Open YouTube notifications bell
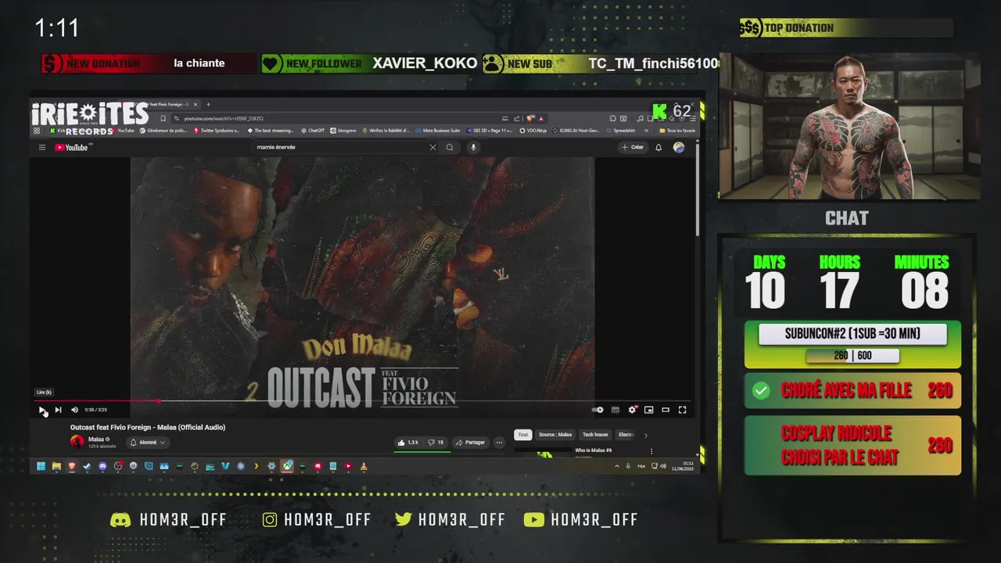This screenshot has width=1001, height=563. pyautogui.click(x=658, y=147)
